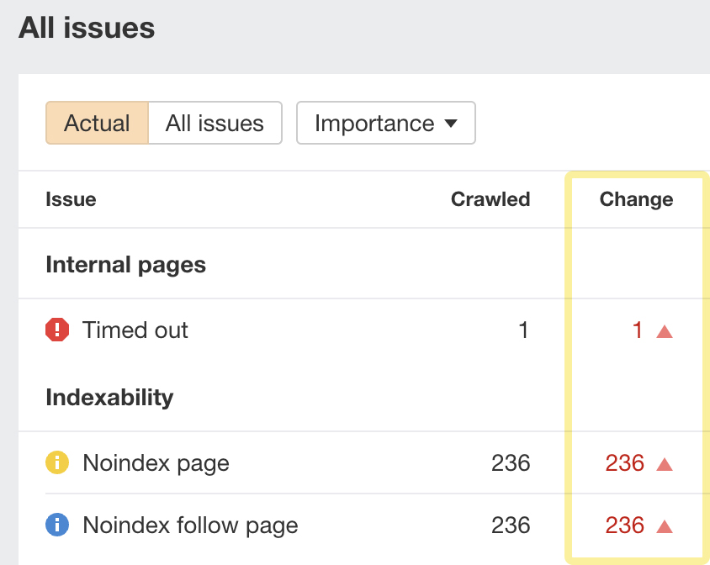Viewport: 710px width, 565px height.
Task: Toggle the Actual filter off
Action: coord(97,123)
